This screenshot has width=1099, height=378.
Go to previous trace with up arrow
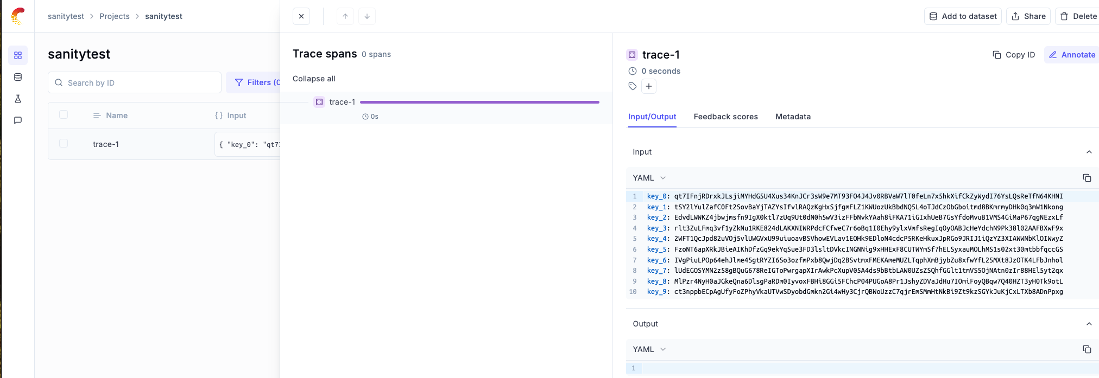tap(345, 16)
